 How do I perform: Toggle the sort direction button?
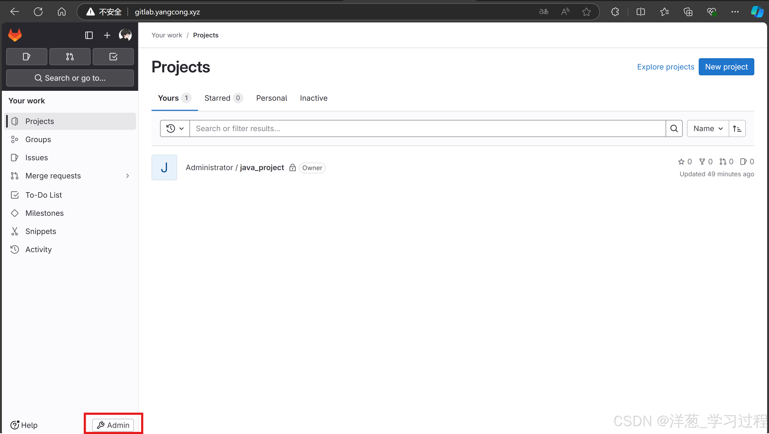click(x=737, y=128)
